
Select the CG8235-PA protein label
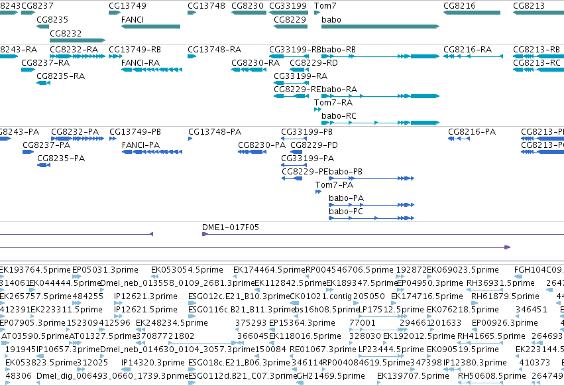(61, 159)
